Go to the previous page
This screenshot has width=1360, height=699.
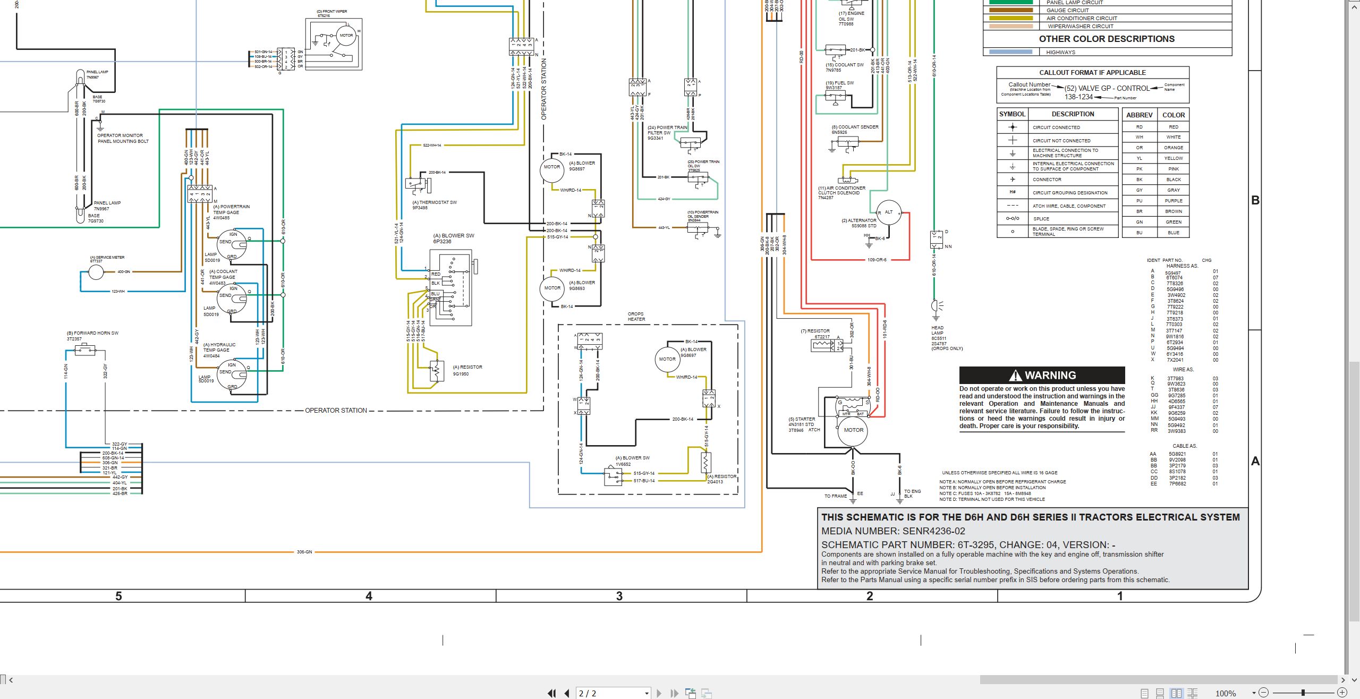[567, 693]
